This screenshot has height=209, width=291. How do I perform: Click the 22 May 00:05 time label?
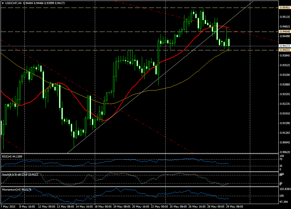tap(158, 206)
